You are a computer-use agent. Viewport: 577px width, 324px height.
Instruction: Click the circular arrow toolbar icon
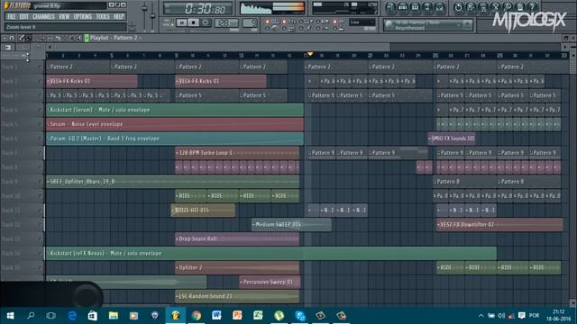[459, 7]
